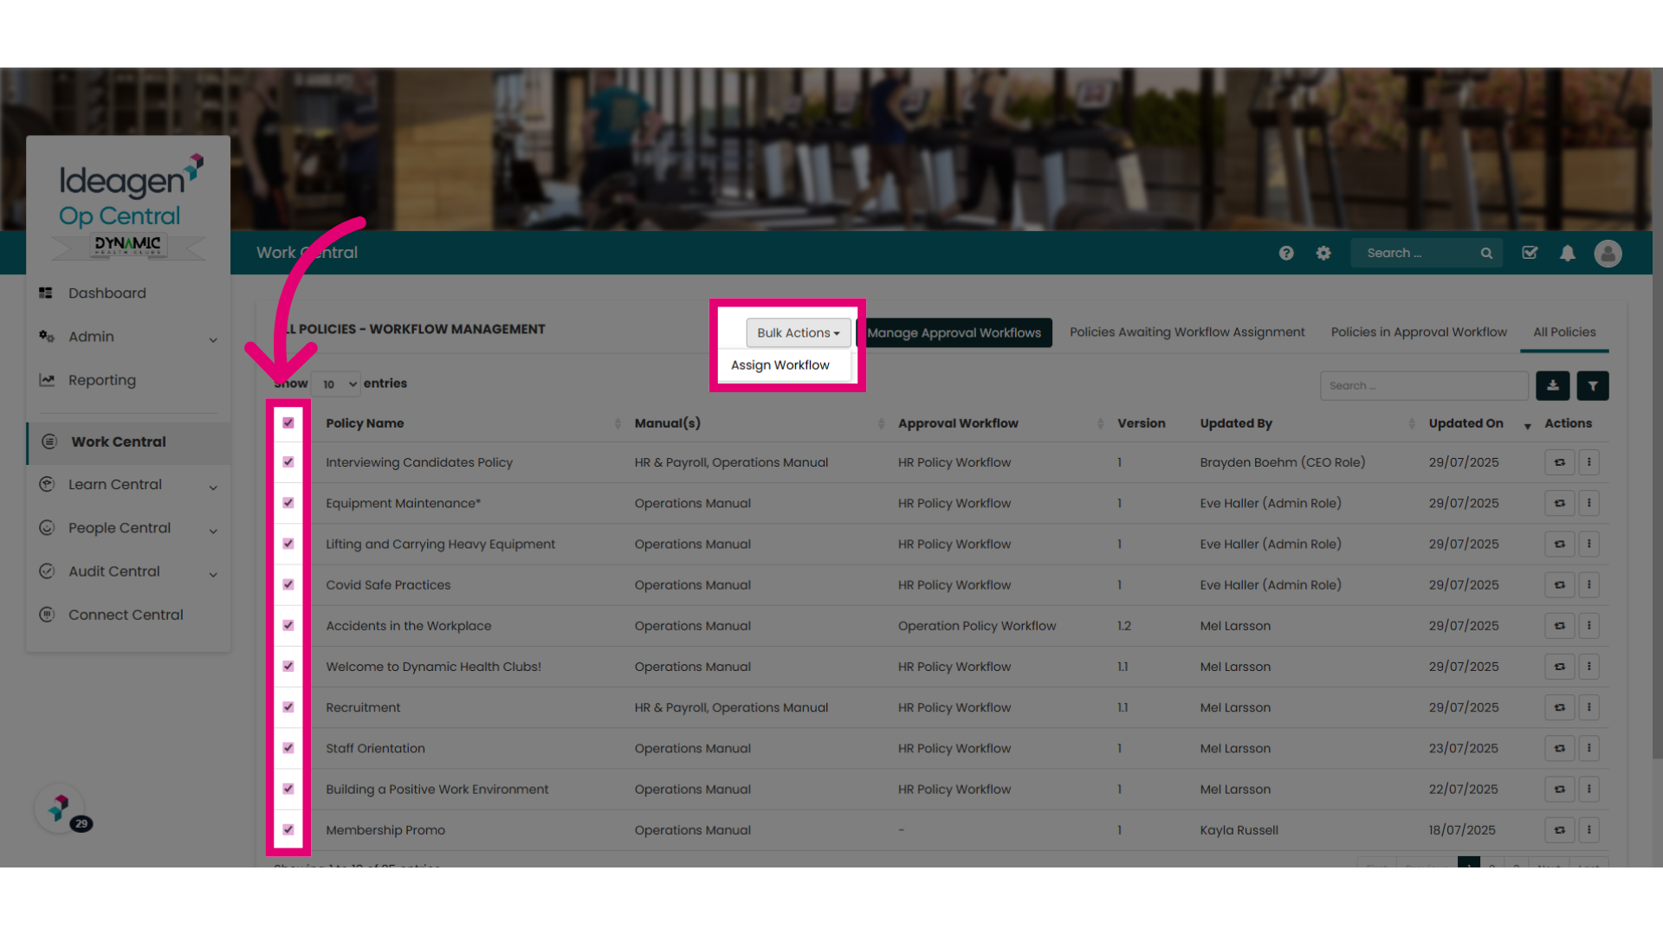The height and width of the screenshot is (935, 1663).
Task: Sort table by Updated By column header
Action: pos(1236,423)
